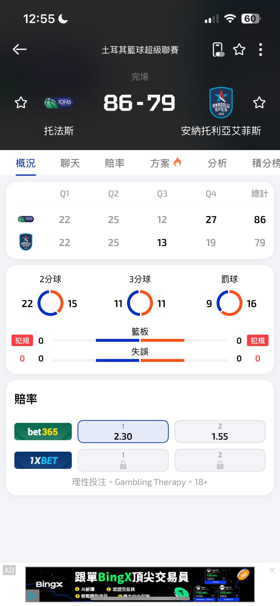Tap the locked 1XBET home odds
The height and width of the screenshot is (606, 280).
tap(123, 460)
